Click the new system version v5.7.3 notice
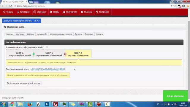 click(x=22, y=21)
